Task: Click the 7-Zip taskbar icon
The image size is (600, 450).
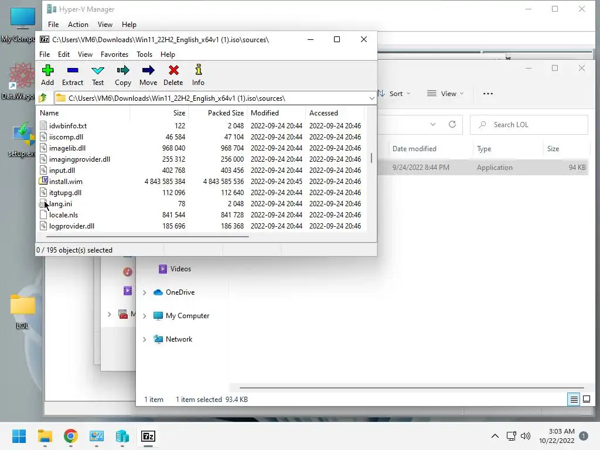Action: tap(148, 436)
